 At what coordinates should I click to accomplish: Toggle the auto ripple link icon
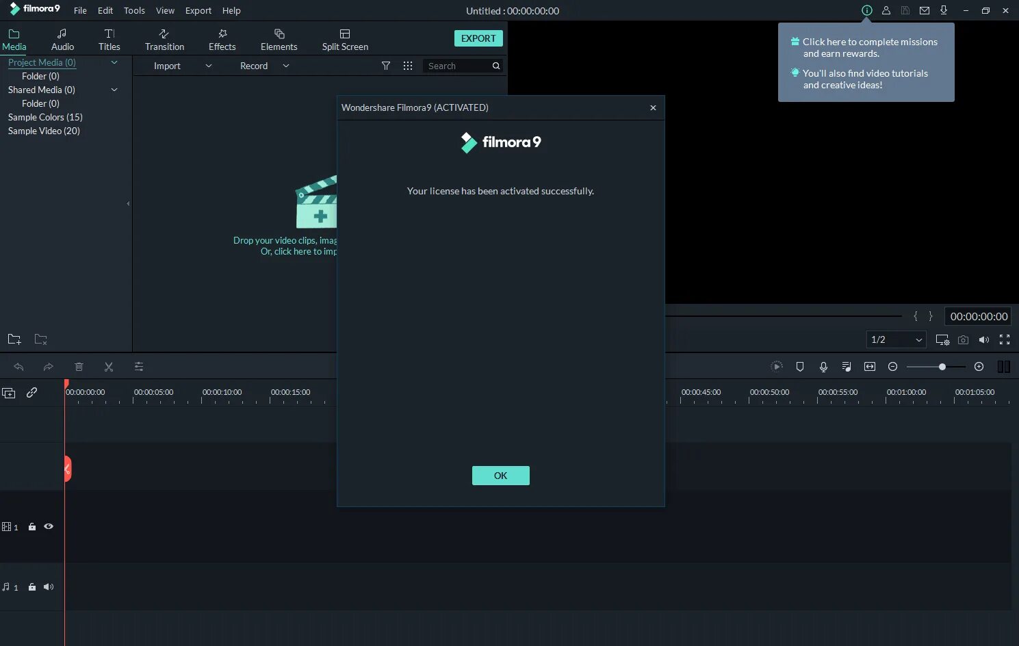coord(31,393)
